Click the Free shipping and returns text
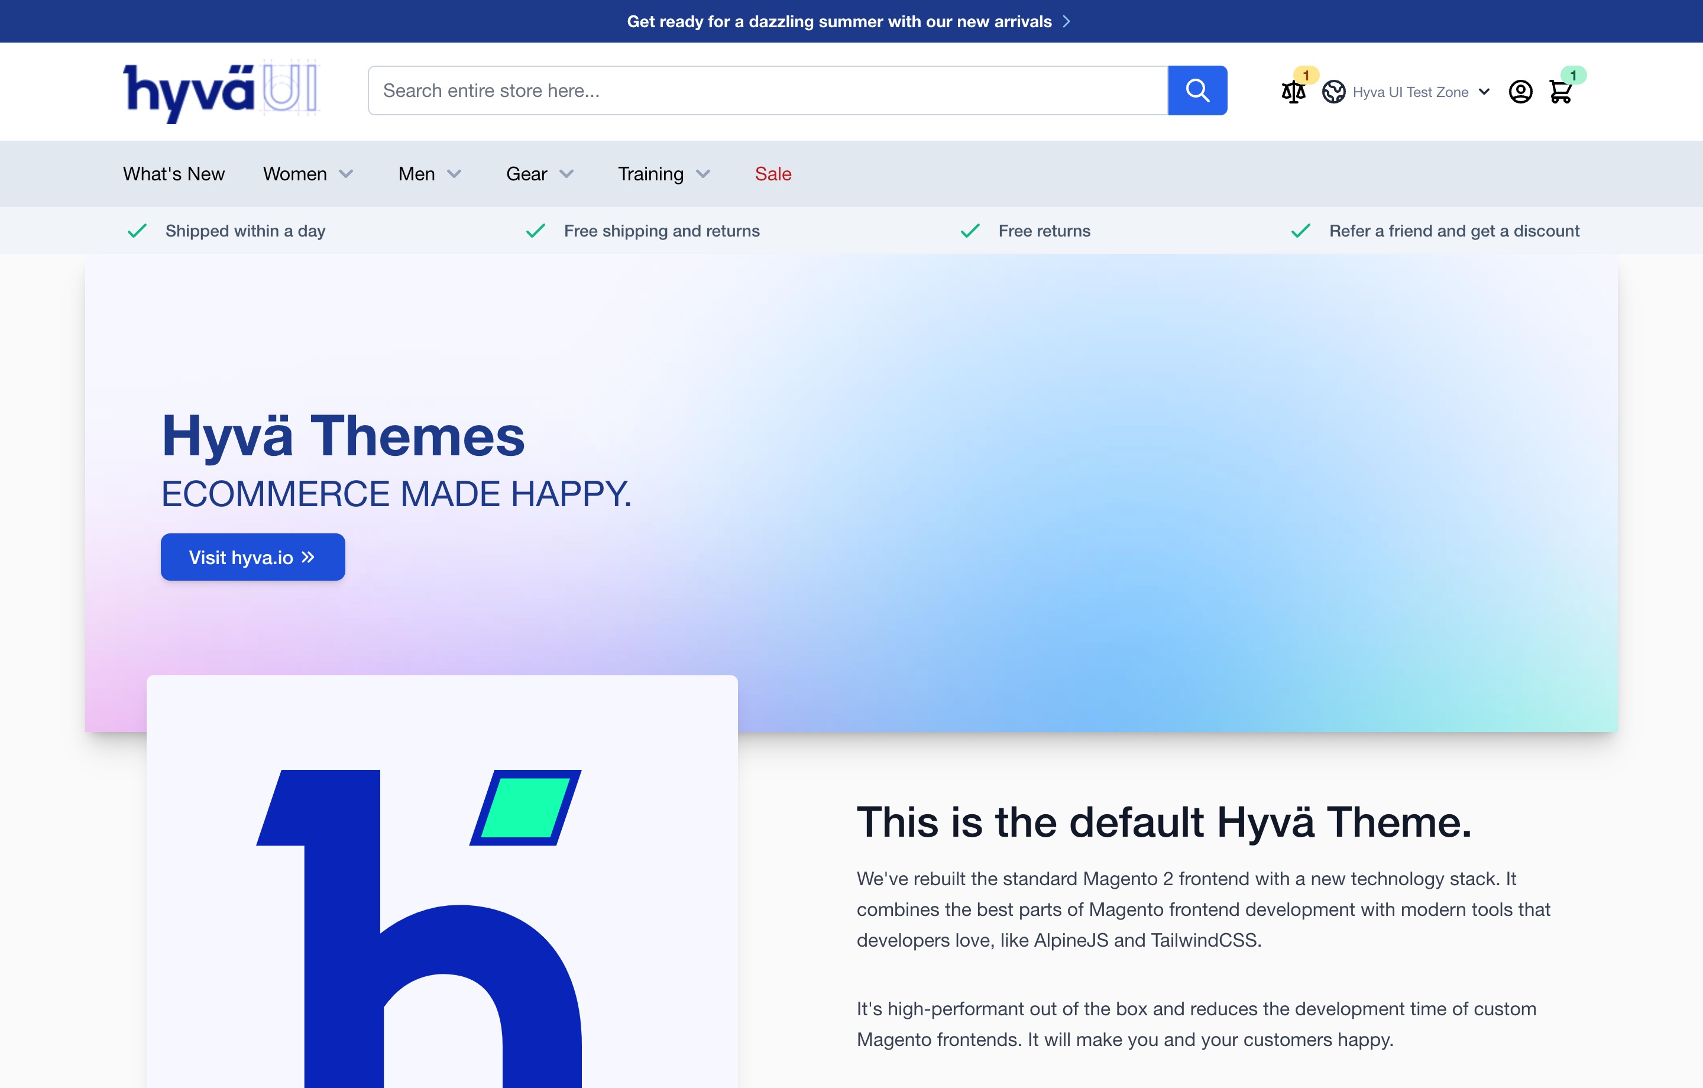The height and width of the screenshot is (1088, 1703). pyautogui.click(x=662, y=231)
